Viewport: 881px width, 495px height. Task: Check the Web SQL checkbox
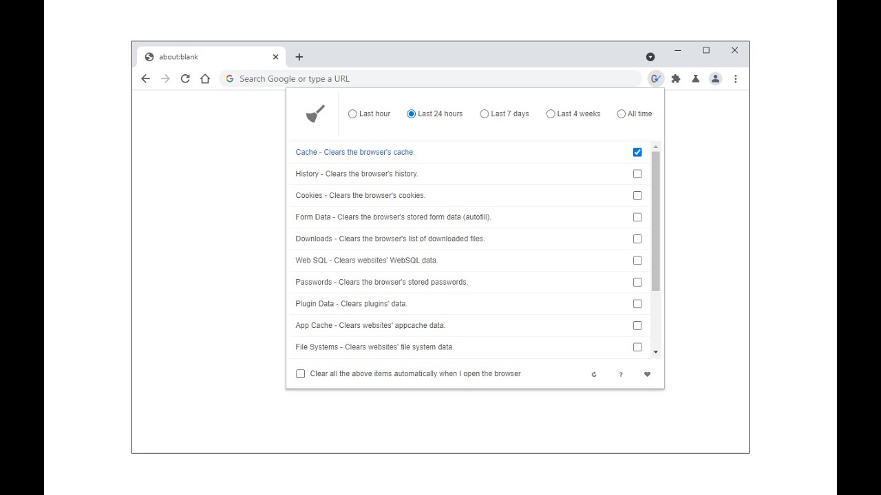637,261
